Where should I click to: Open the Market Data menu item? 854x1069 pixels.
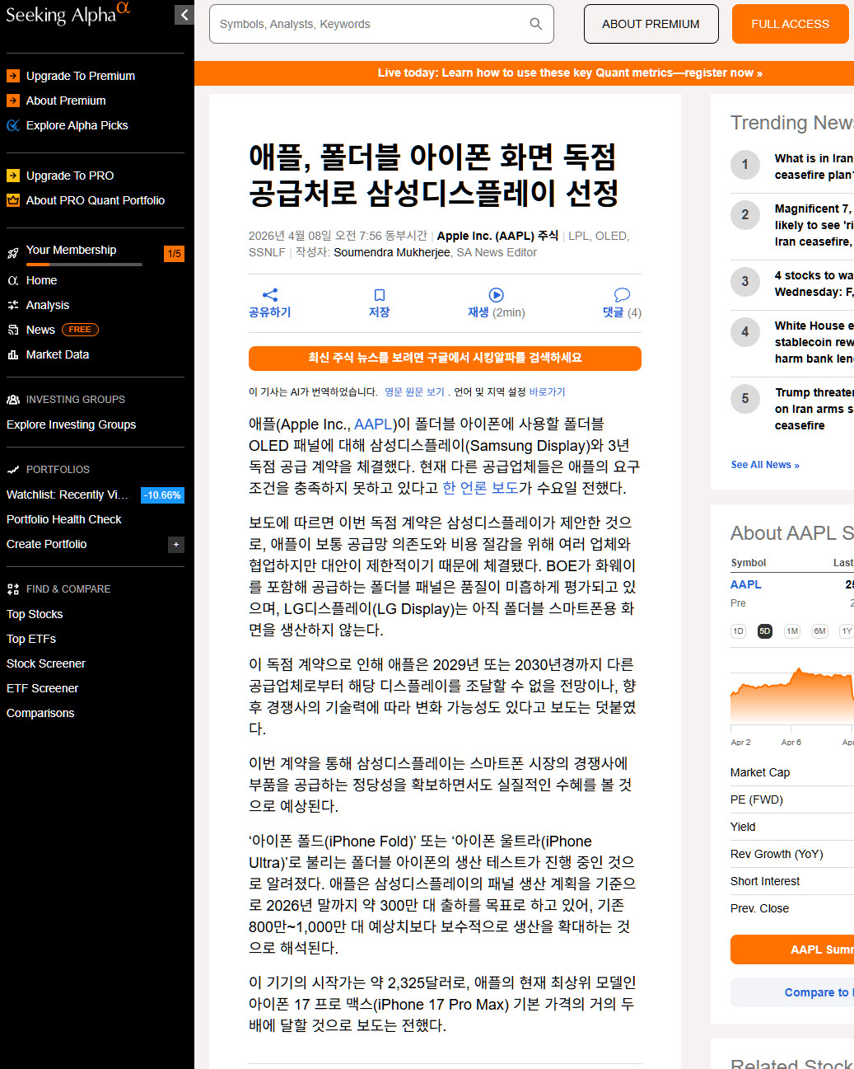tap(58, 354)
